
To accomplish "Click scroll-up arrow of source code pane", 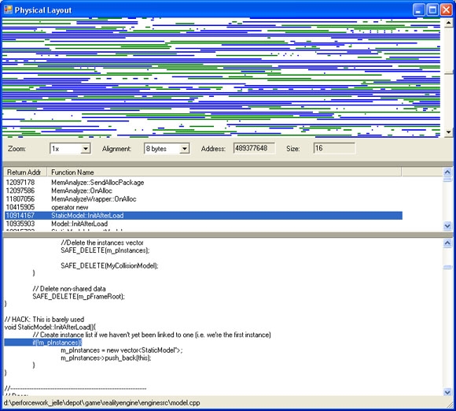I will [447, 243].
